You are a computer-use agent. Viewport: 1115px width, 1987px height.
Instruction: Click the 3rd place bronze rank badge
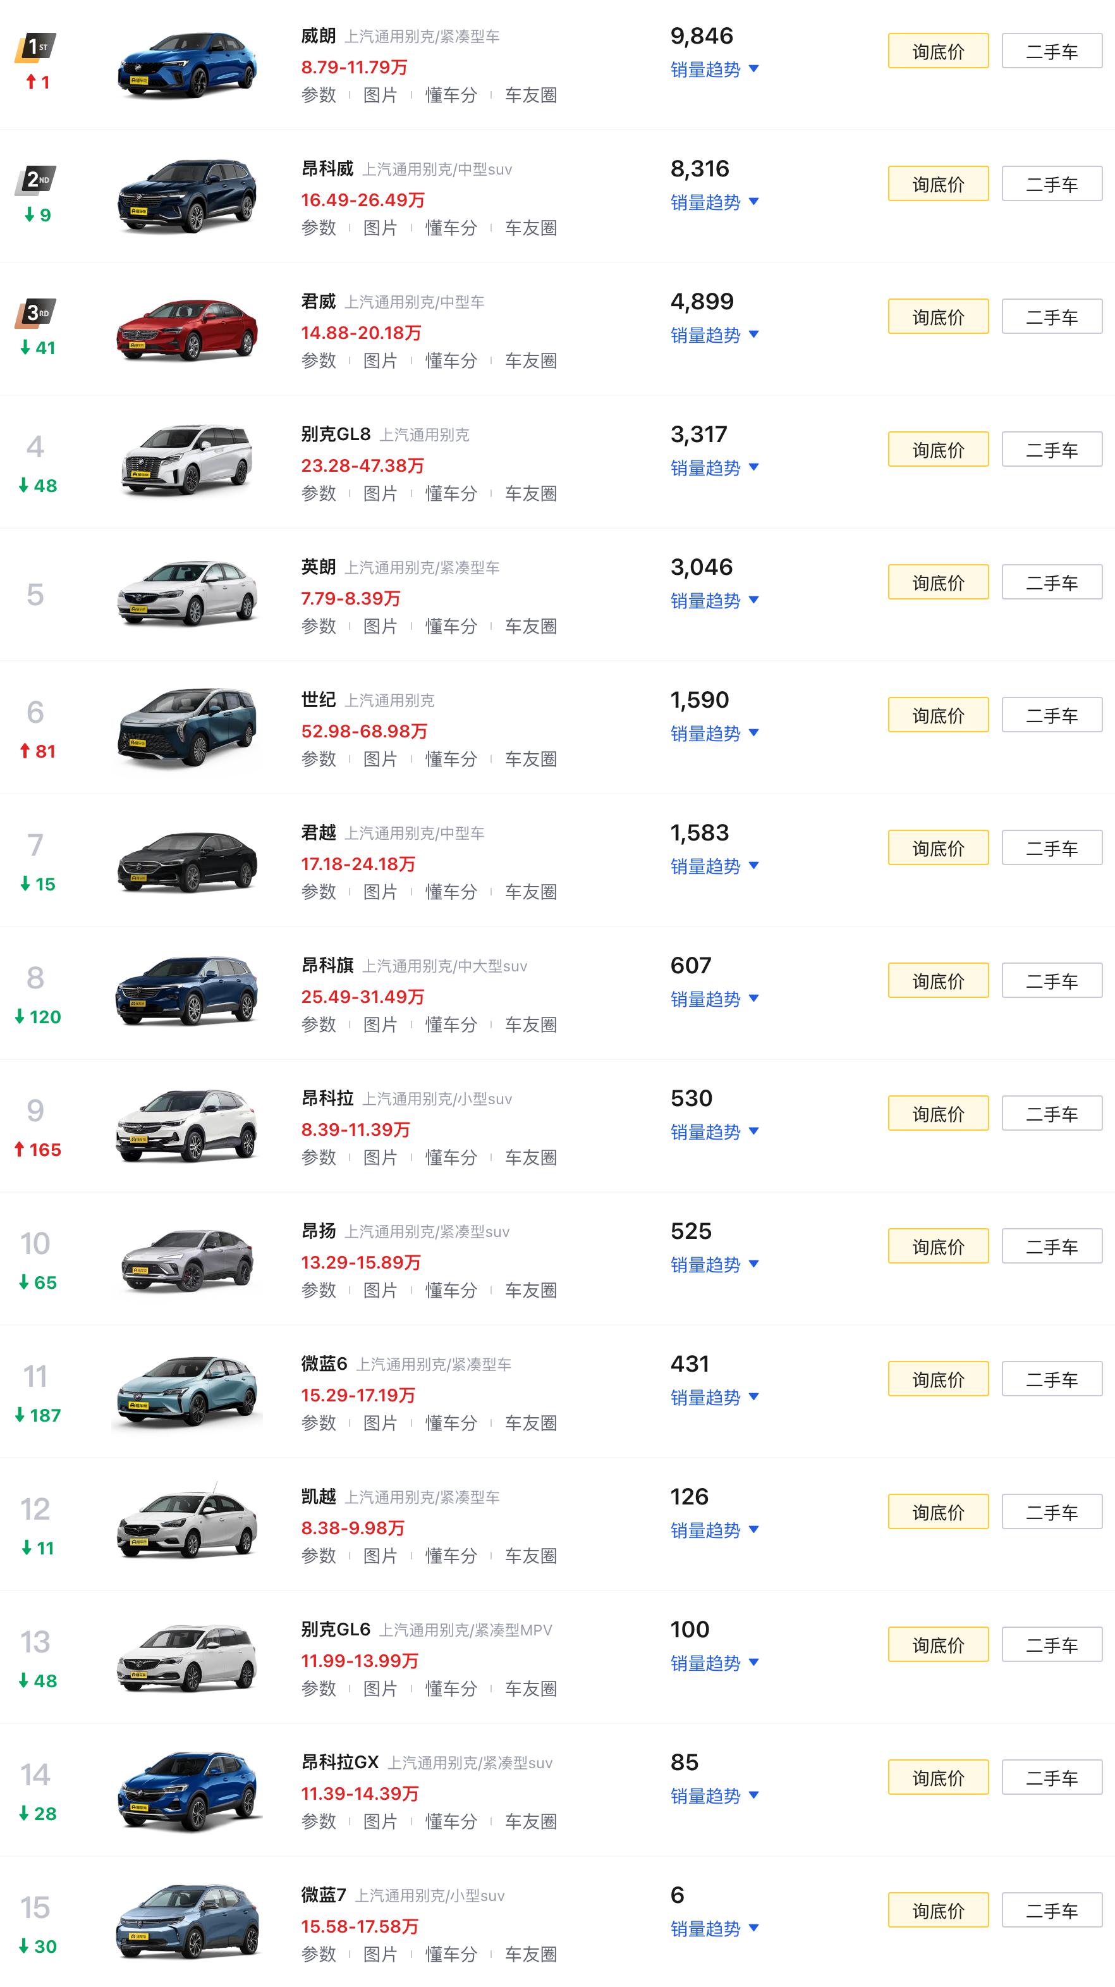(35, 313)
